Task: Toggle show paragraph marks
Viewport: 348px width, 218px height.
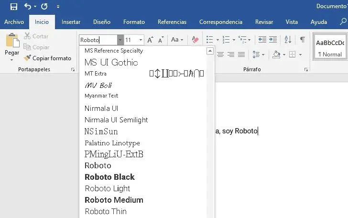Action: pyautogui.click(x=303, y=40)
